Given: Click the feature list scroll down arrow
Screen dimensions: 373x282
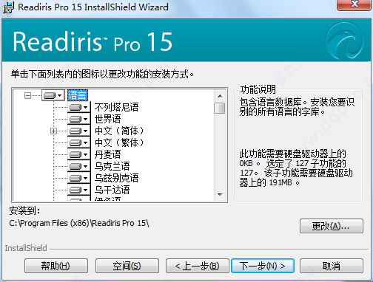Looking at the screenshot, I should (x=220, y=195).
